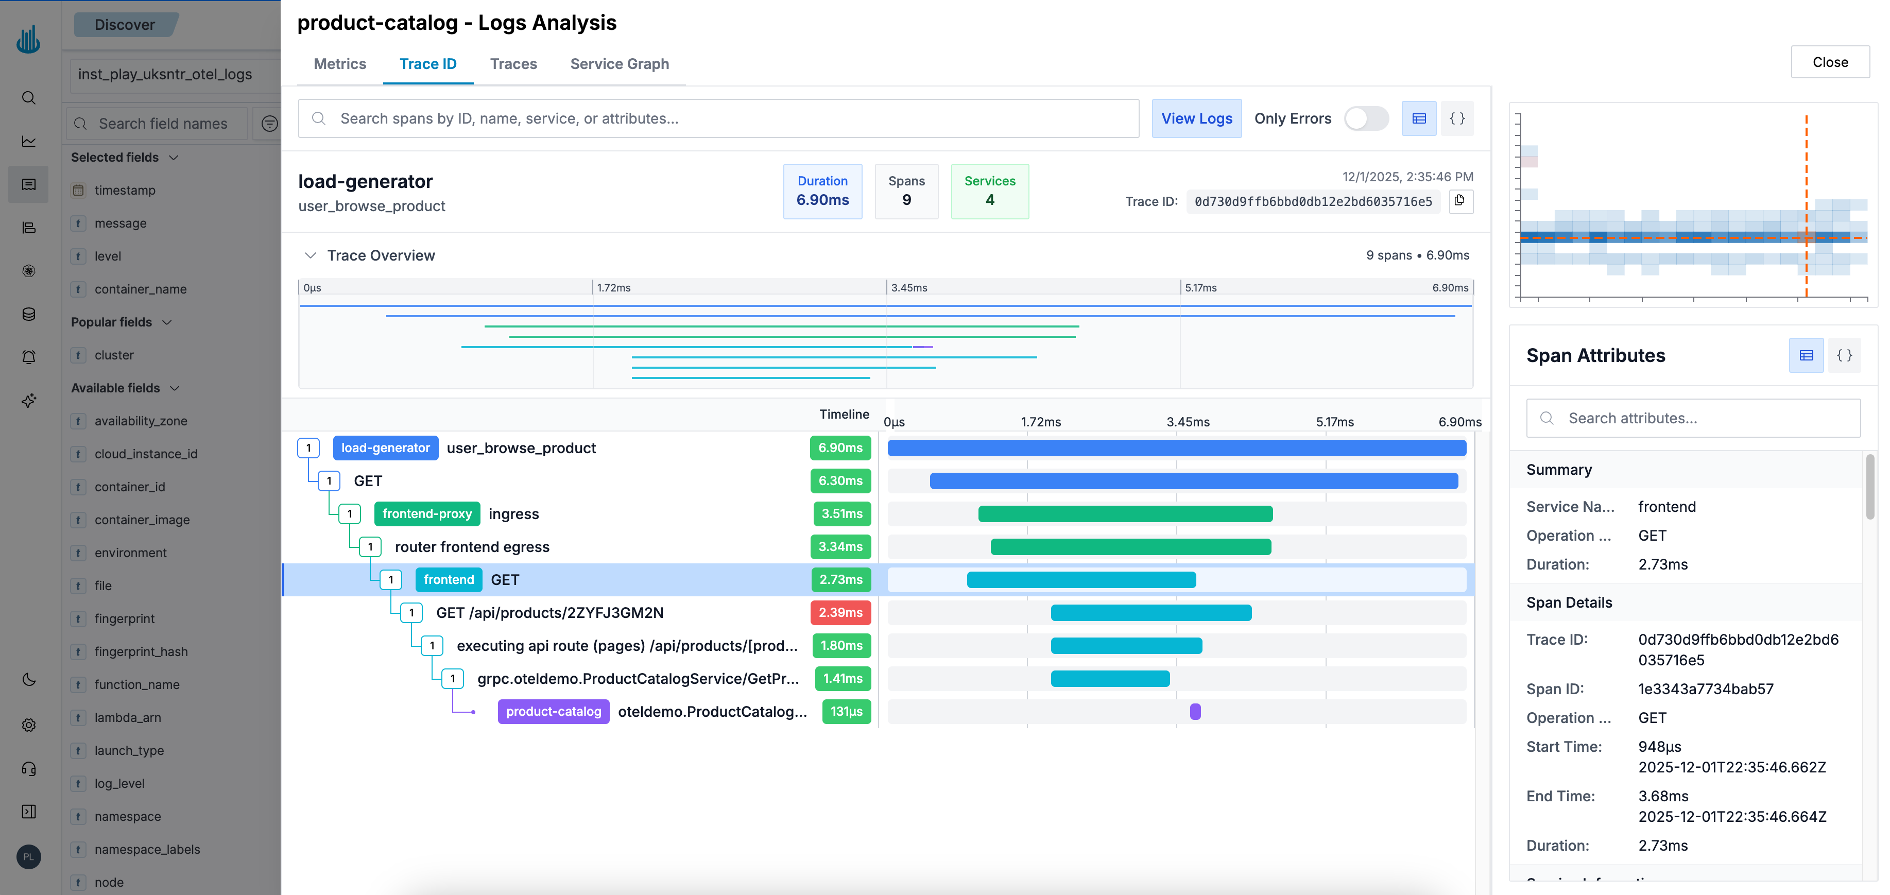Collapse the Available fields list
The image size is (1890, 895).
[x=175, y=388]
